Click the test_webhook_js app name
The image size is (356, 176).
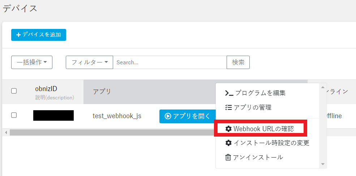[x=117, y=116]
